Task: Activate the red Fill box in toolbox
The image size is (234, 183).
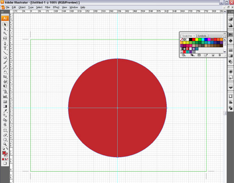Action: 4,153
